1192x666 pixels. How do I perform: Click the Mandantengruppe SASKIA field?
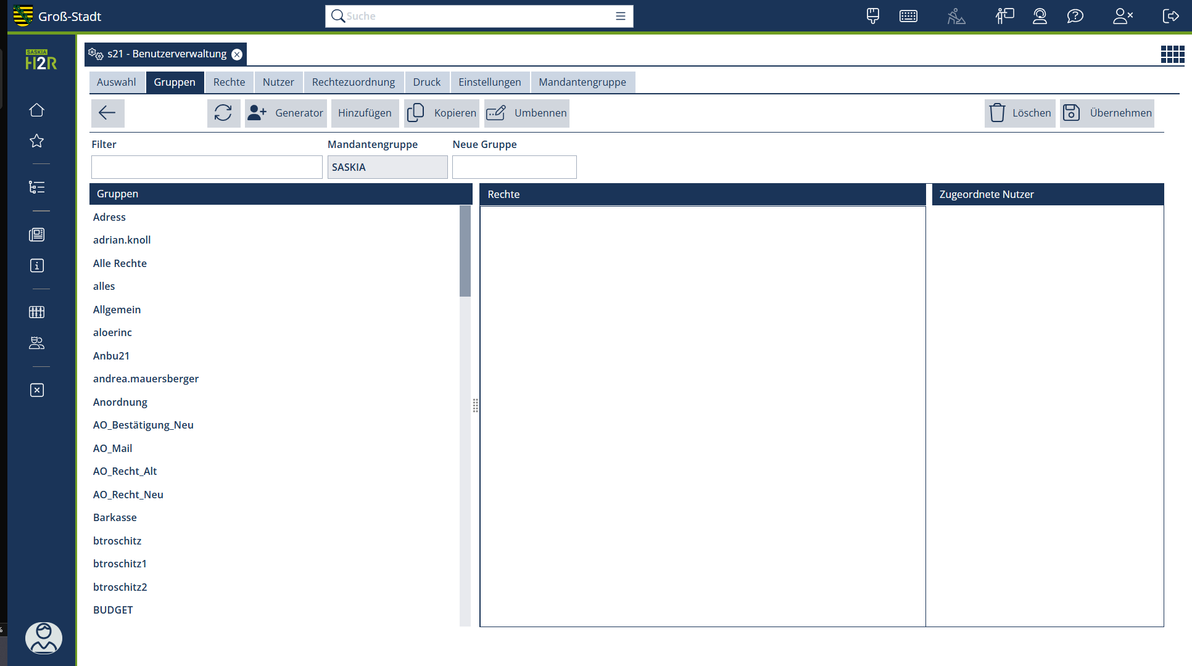coord(387,167)
